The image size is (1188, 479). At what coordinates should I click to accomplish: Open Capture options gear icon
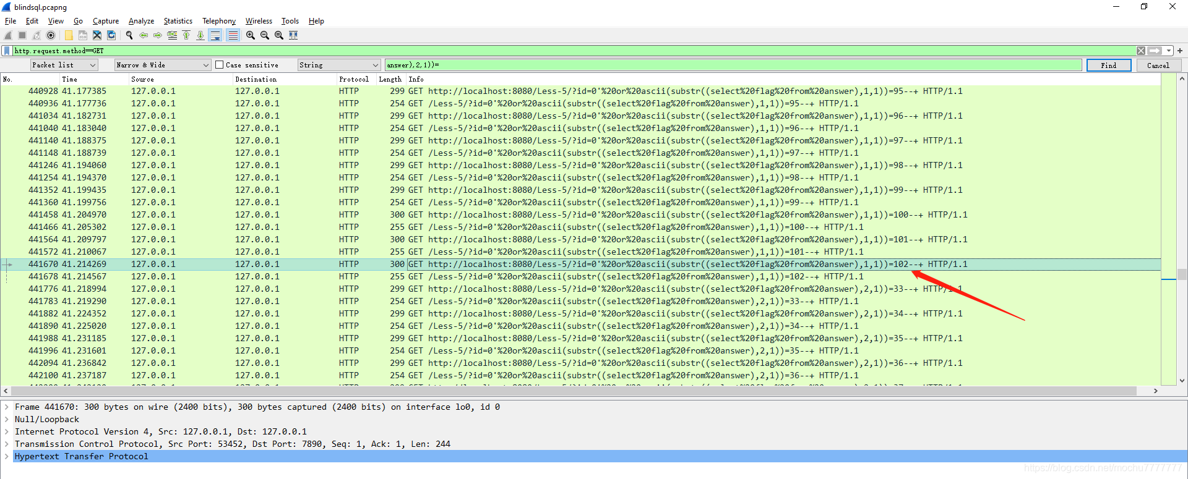[x=51, y=35]
